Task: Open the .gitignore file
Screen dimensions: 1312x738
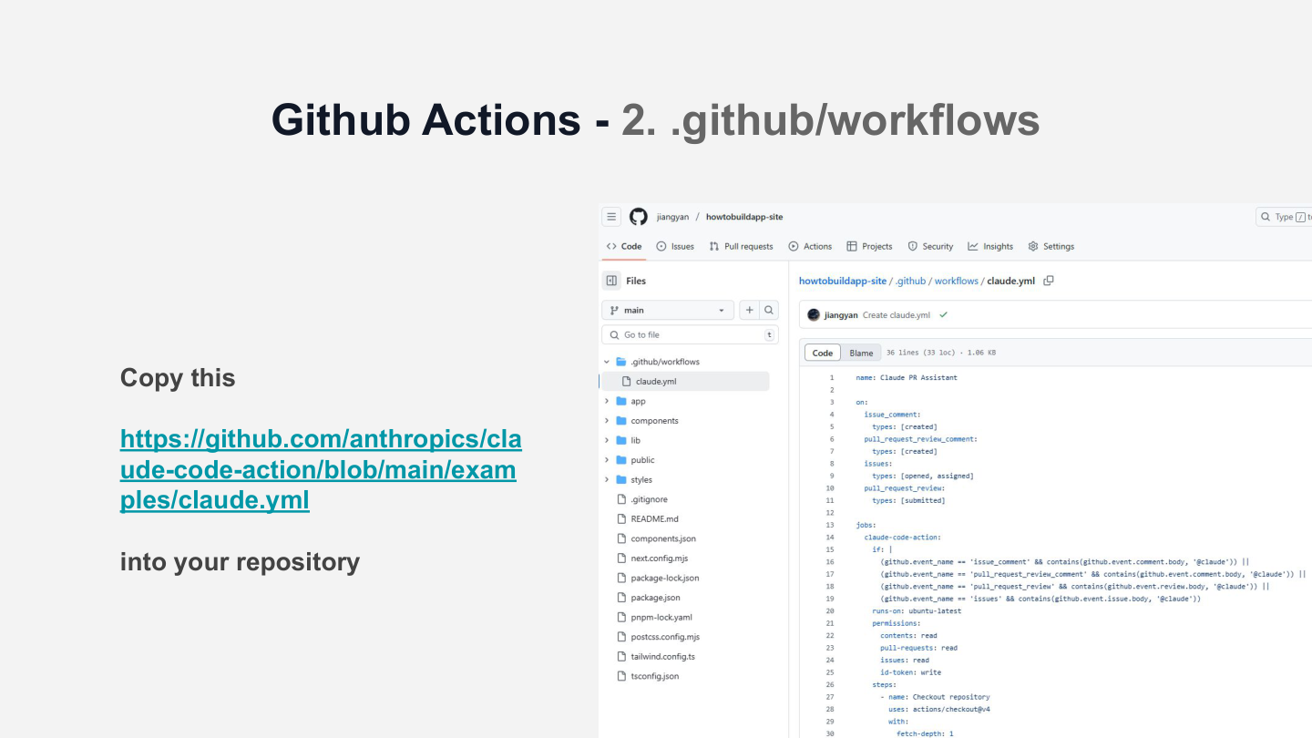Action: click(x=649, y=499)
